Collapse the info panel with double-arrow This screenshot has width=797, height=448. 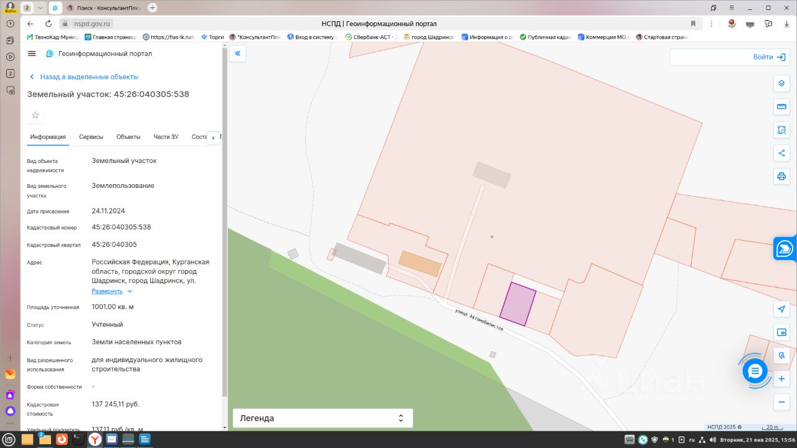pyautogui.click(x=237, y=54)
